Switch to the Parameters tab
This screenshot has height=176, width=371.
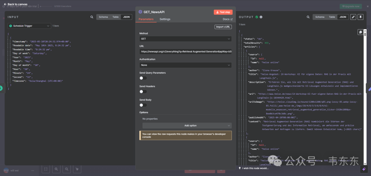coord(146,19)
